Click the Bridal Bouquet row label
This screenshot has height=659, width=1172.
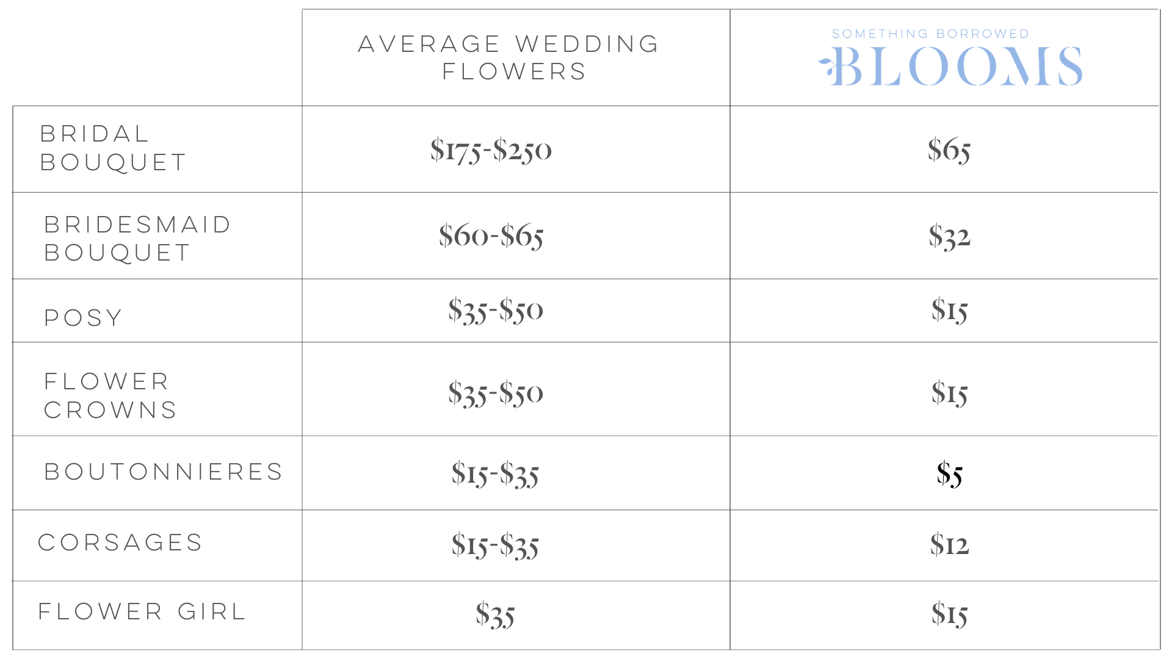click(x=113, y=148)
